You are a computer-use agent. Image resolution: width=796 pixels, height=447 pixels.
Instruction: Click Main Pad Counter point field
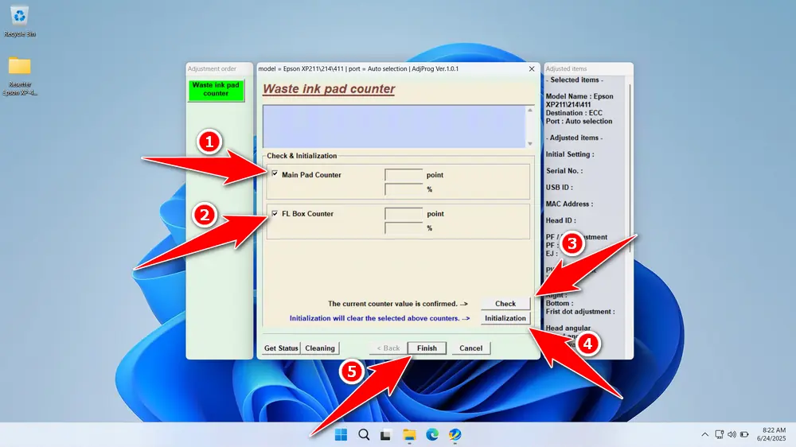[x=404, y=175]
